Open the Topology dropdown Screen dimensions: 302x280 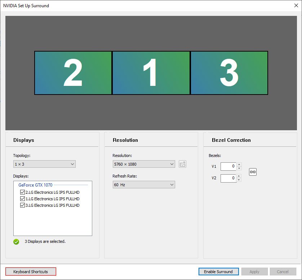tap(44, 164)
